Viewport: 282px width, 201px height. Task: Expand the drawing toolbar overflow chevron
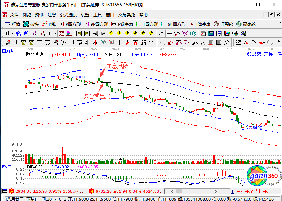click(279, 41)
